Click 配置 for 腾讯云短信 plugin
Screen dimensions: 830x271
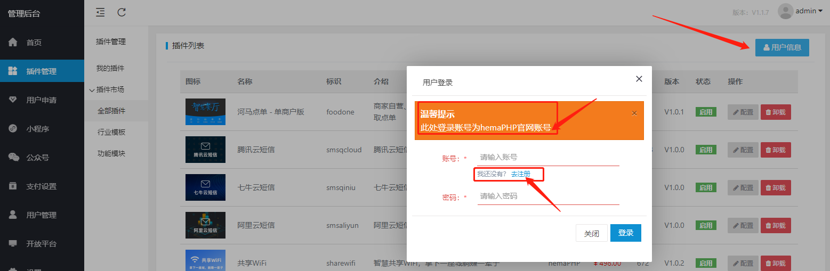tap(743, 150)
